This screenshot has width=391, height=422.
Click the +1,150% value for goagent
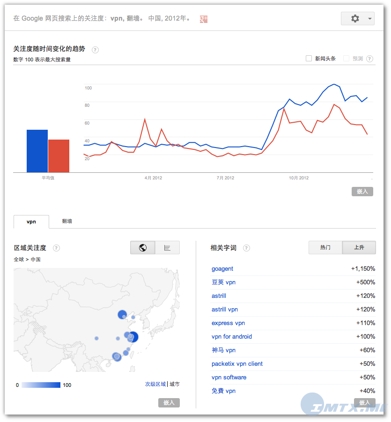coord(363,268)
